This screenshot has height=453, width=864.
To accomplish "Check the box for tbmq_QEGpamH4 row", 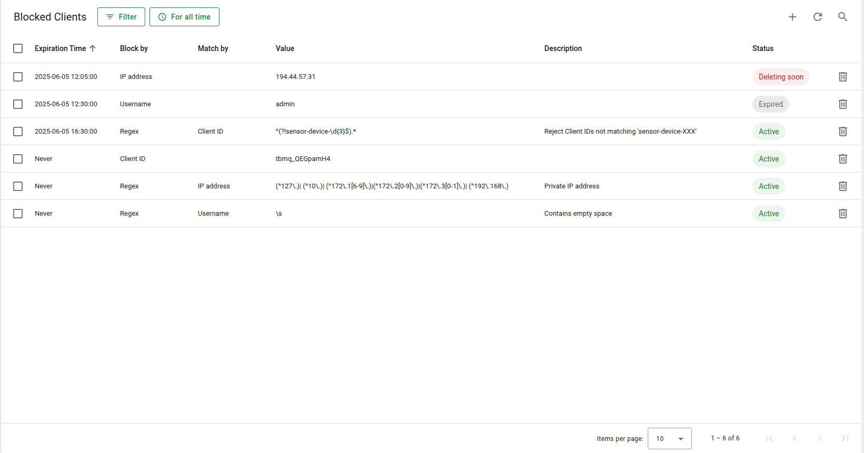I will click(x=18, y=159).
